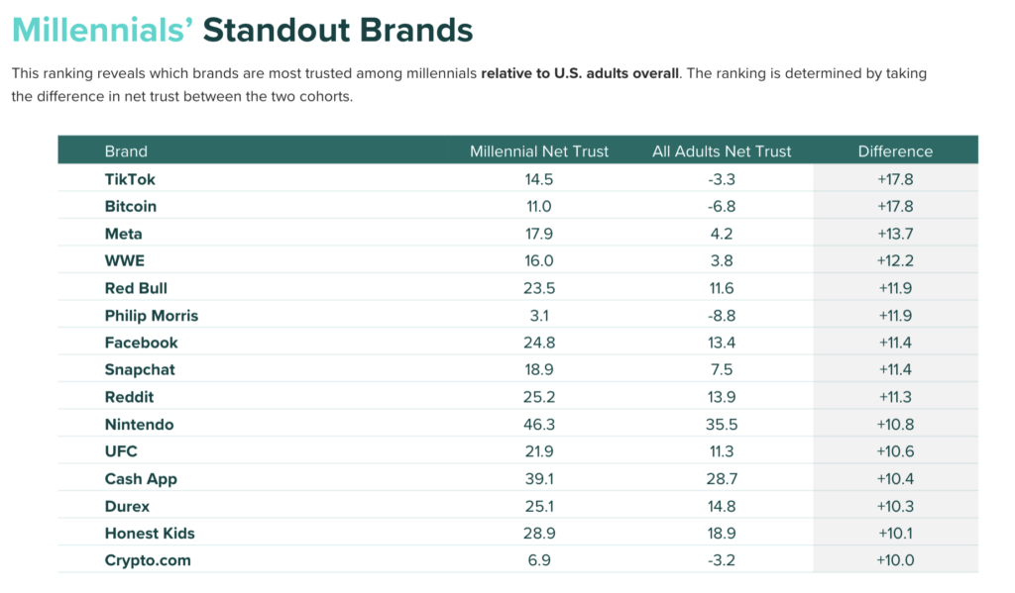Click the Philip Morris brand name
This screenshot has height=593, width=1015.
[x=152, y=316]
